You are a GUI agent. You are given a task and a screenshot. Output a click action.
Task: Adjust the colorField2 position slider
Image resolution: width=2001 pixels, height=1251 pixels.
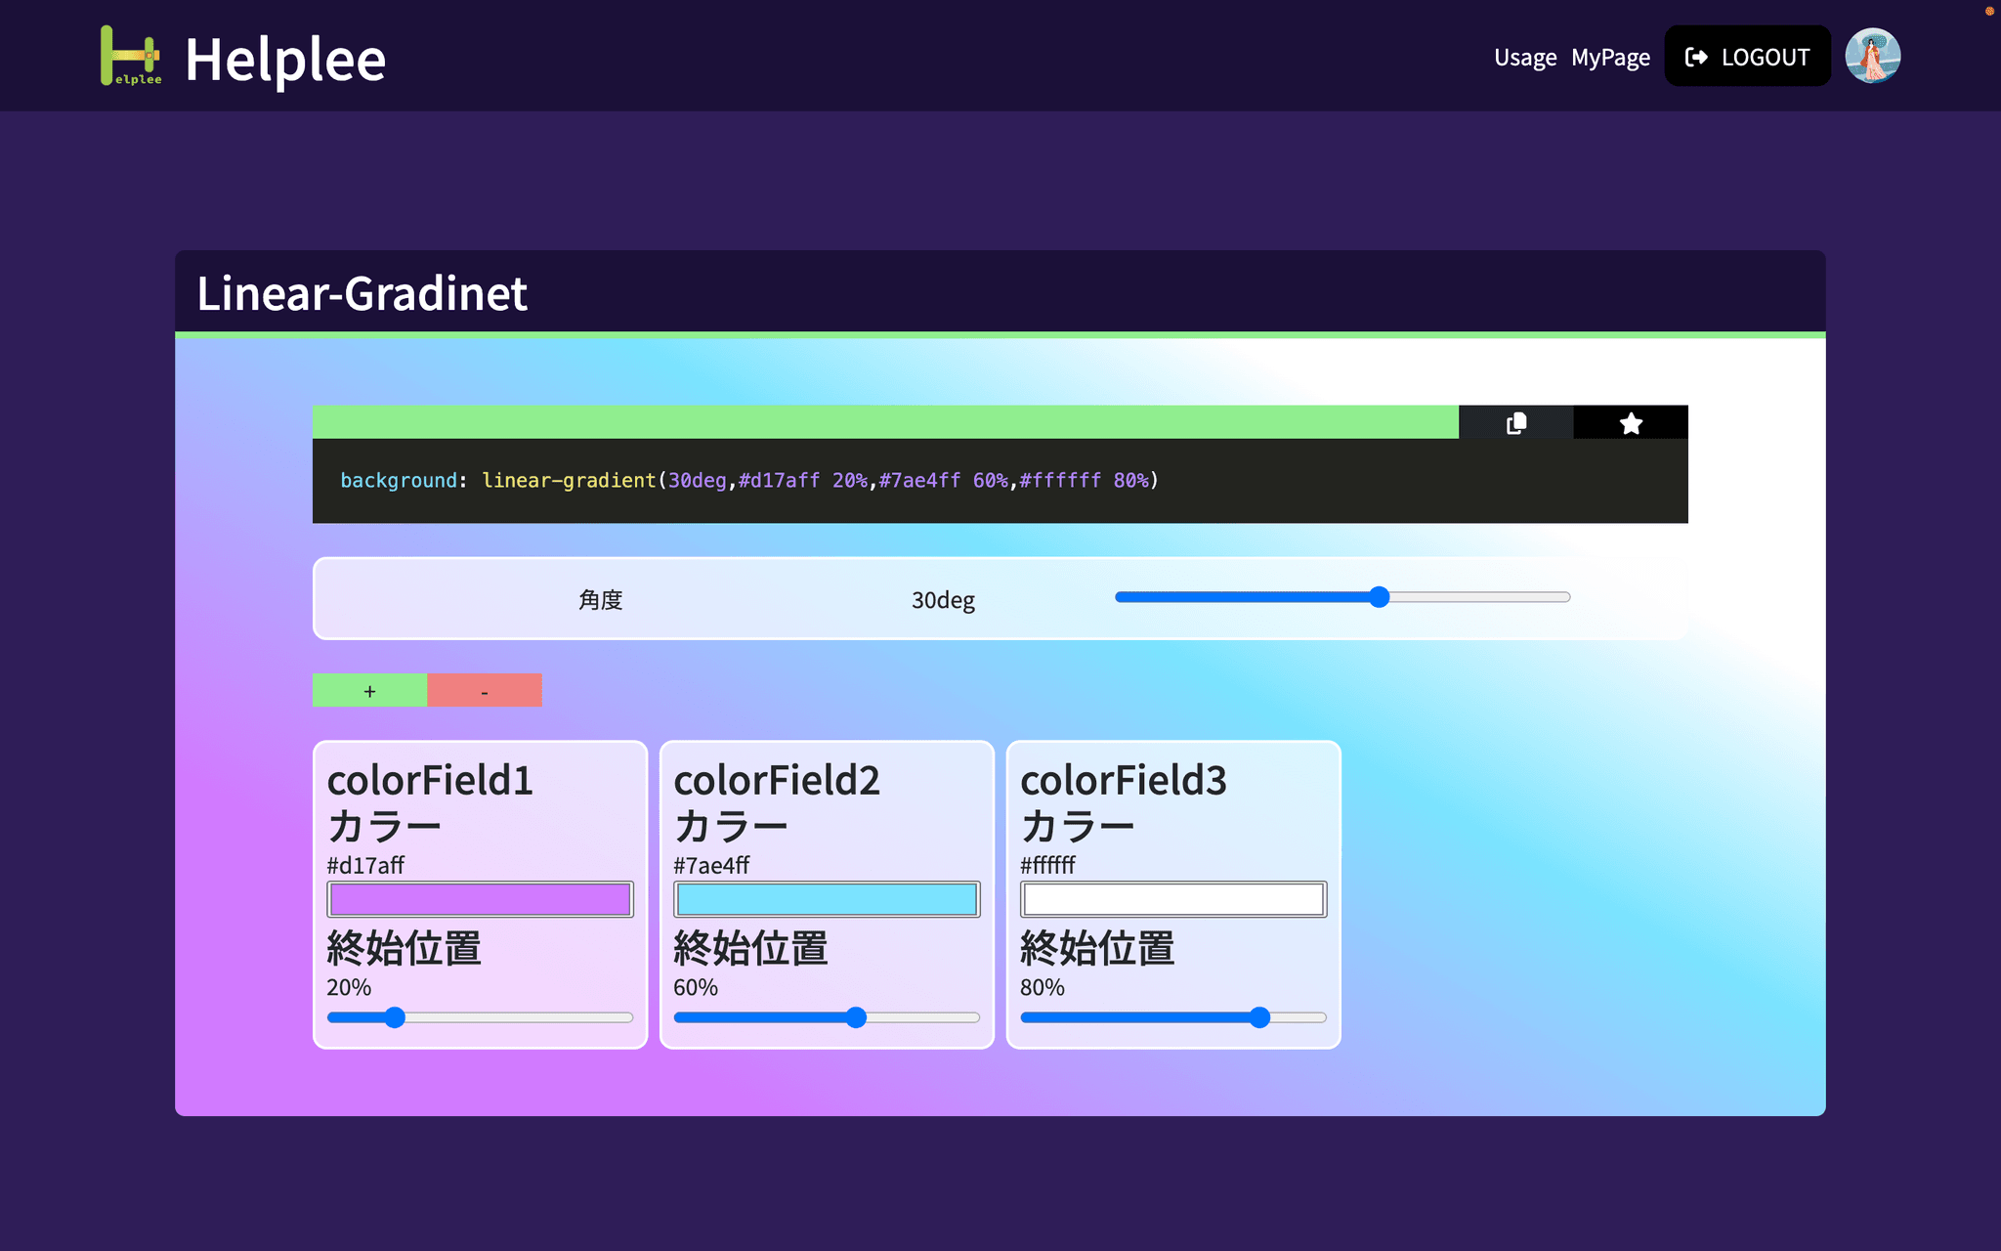pyautogui.click(x=857, y=1017)
